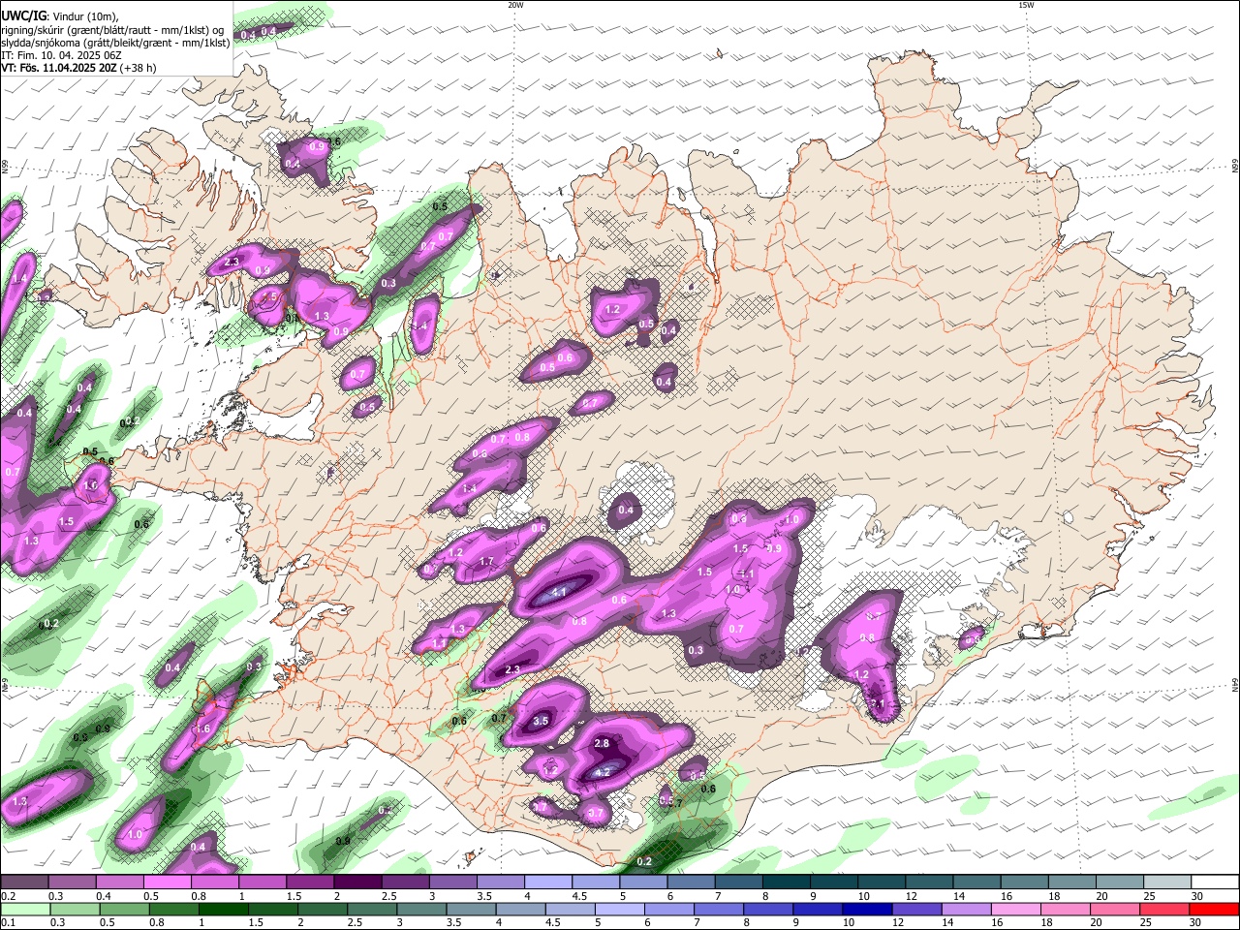This screenshot has width=1240, height=930.
Task: Click the white swatch after 30 in upper legend row
Action: pyautogui.click(x=1216, y=882)
